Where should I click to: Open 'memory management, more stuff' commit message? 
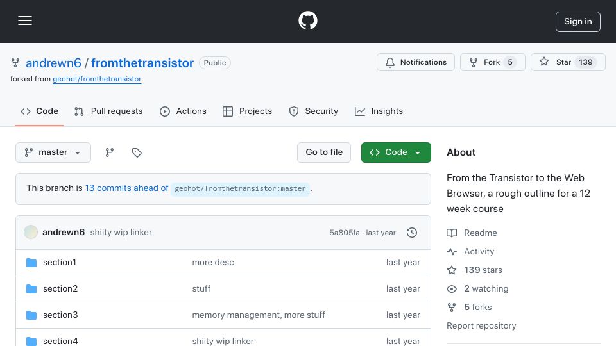(x=259, y=315)
